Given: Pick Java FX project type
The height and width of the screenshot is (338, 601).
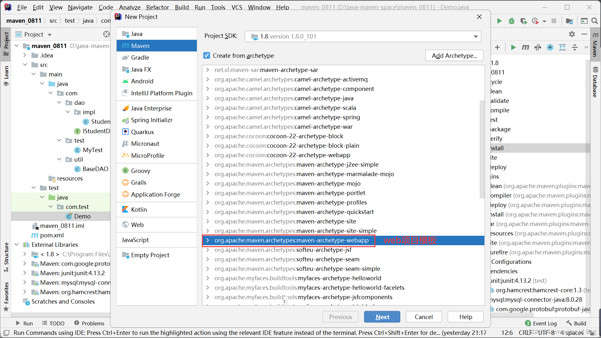Looking at the screenshot, I should tap(156, 69).
